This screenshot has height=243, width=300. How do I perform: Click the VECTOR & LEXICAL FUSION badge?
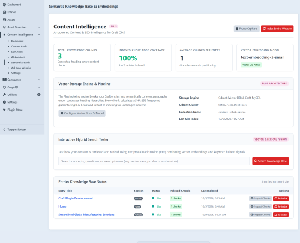tap(271, 139)
